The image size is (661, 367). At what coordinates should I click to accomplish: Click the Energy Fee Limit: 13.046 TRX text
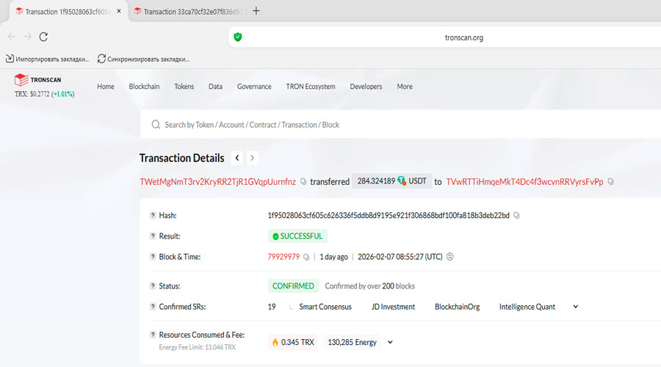(198, 347)
